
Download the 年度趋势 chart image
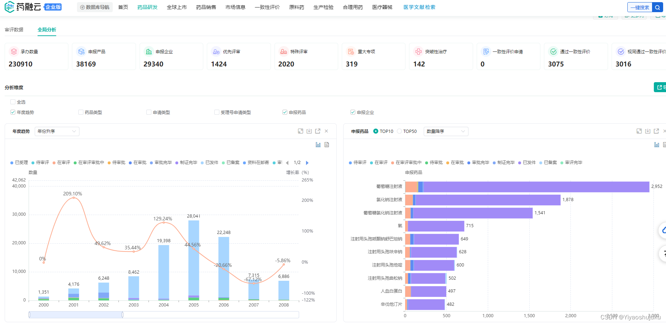tap(309, 131)
